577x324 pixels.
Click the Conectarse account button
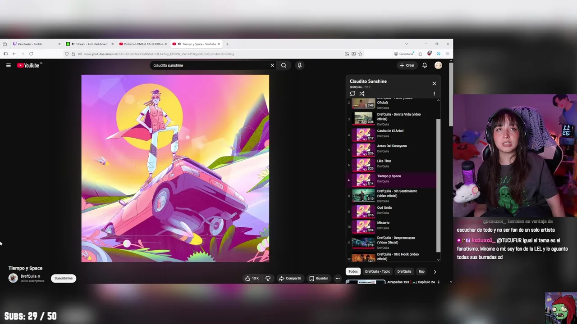pos(404,54)
